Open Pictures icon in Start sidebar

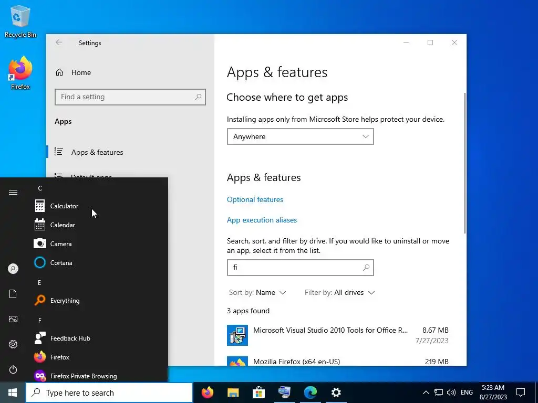pos(13,319)
